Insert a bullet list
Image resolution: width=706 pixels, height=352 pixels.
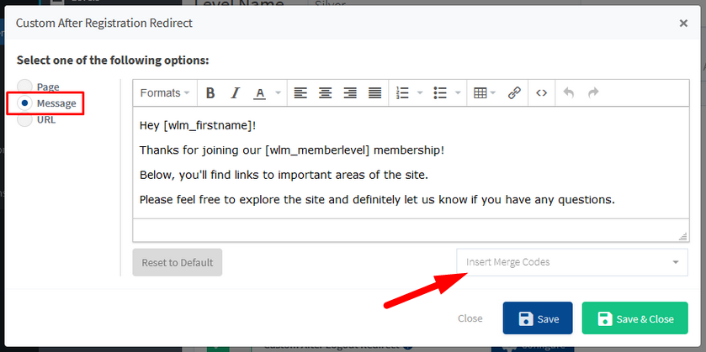(x=440, y=93)
